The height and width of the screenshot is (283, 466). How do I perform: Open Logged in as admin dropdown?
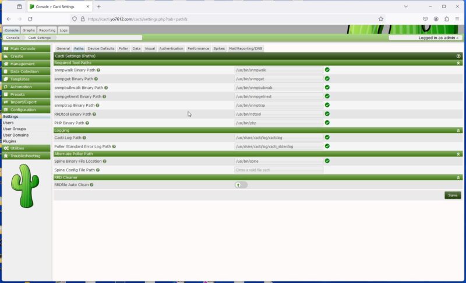click(439, 38)
